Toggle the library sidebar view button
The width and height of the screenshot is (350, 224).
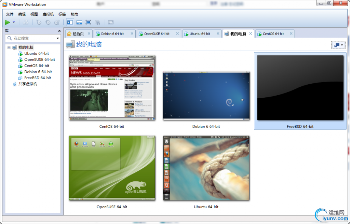70,22
